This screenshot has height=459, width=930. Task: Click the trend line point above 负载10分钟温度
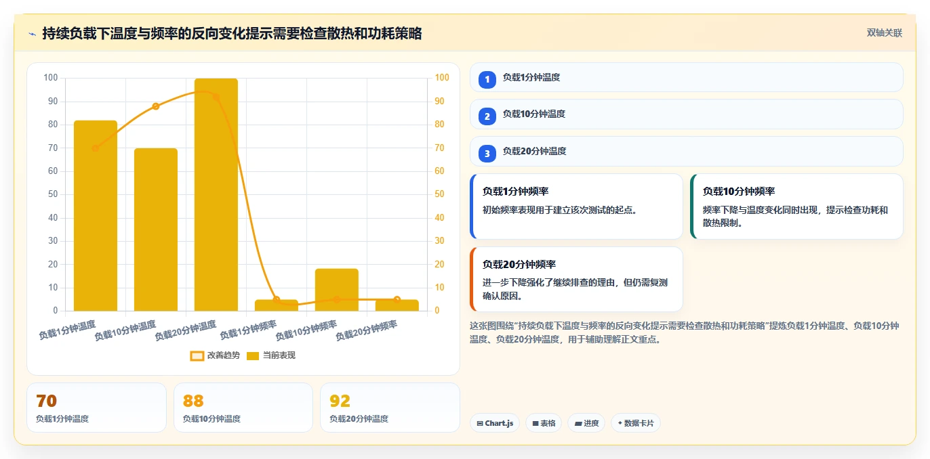156,106
